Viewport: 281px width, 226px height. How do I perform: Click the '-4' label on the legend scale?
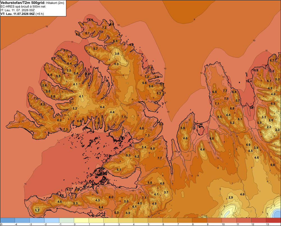coord(16,224)
